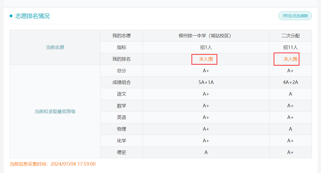Viewport: 321px width, 173px height.
Task: Click the 德史 subject row label
Action: tap(121, 152)
